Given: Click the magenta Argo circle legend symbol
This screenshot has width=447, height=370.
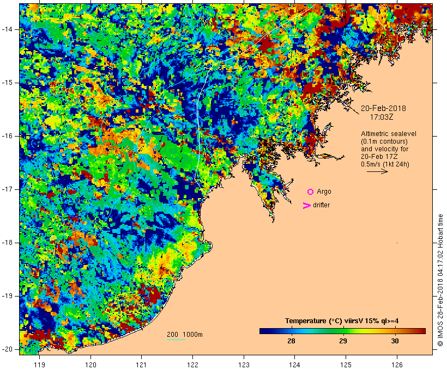Looking at the screenshot, I should click(x=311, y=192).
